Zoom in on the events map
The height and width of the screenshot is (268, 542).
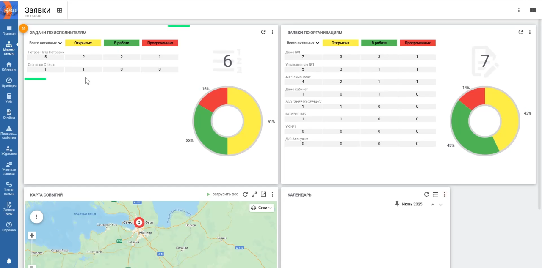pyautogui.click(x=32, y=235)
